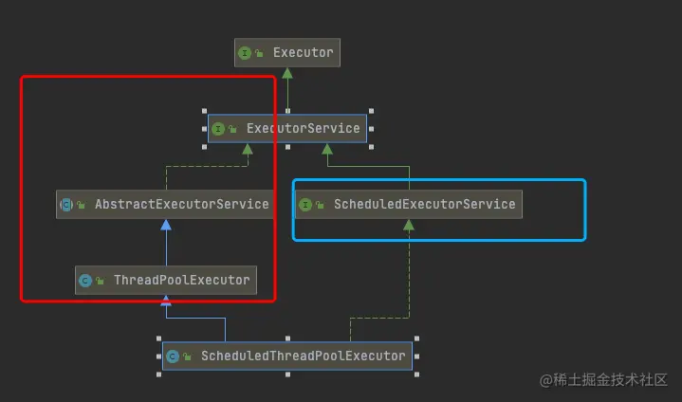This screenshot has height=402, width=682.
Task: Click the interface icon on Executor
Action: pos(245,53)
